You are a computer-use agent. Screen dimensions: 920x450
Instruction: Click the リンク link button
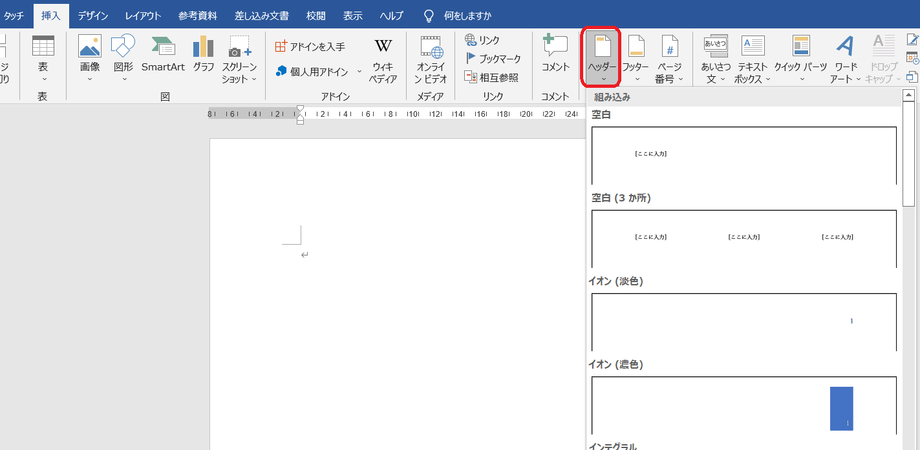pyautogui.click(x=482, y=40)
